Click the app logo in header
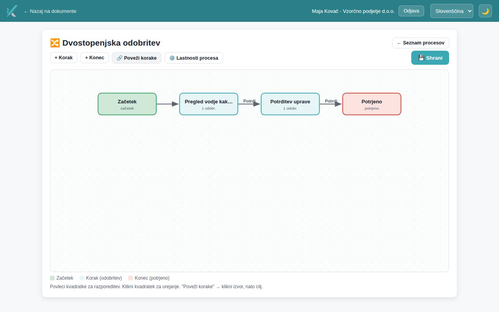Viewport: 499px width, 312px height. (x=12, y=11)
